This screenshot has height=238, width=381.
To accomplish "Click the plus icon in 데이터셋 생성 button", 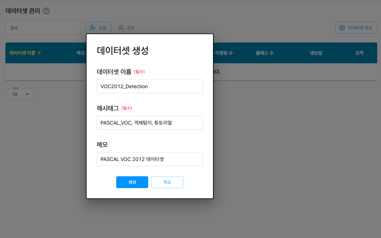I will click(x=342, y=28).
